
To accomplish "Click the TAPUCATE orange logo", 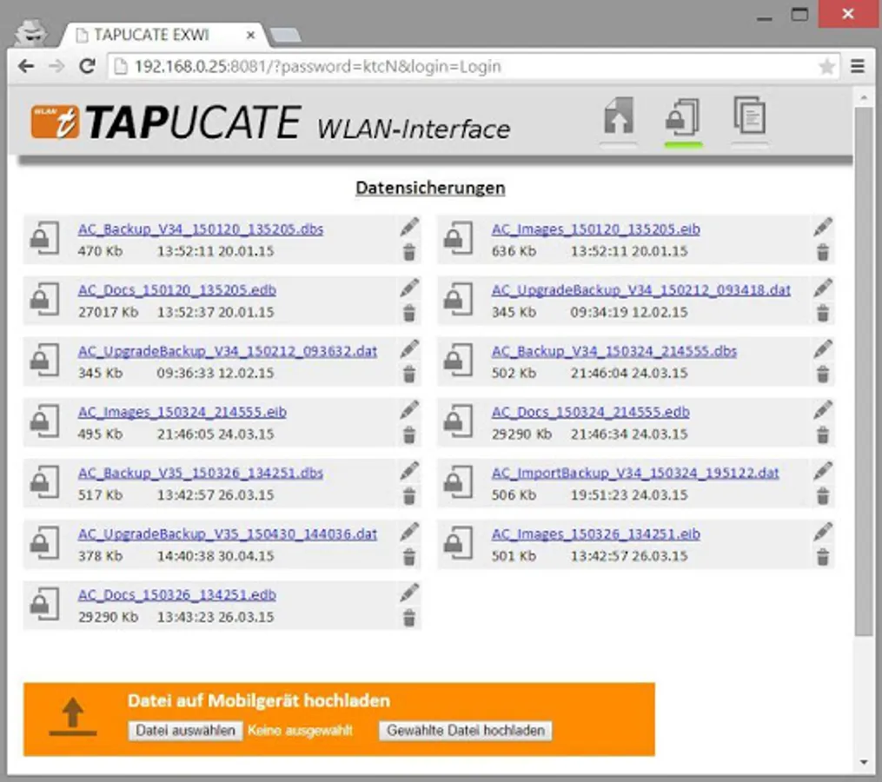I will point(55,121).
